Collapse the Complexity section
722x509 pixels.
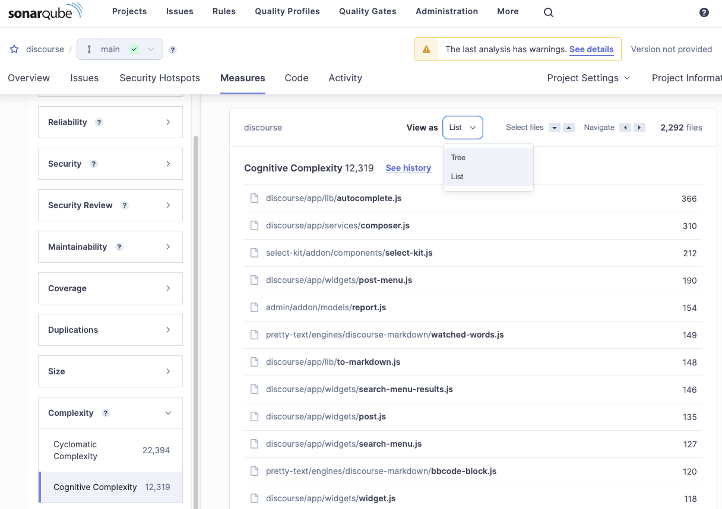110,413
